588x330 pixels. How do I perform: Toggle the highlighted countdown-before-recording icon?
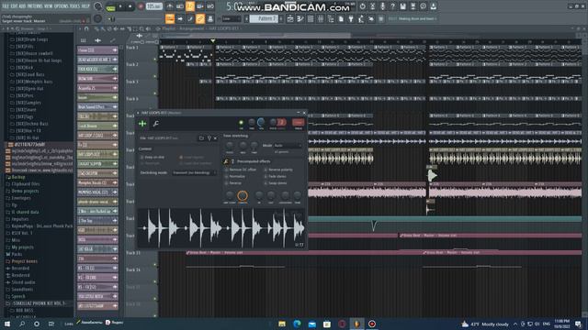coord(190,6)
